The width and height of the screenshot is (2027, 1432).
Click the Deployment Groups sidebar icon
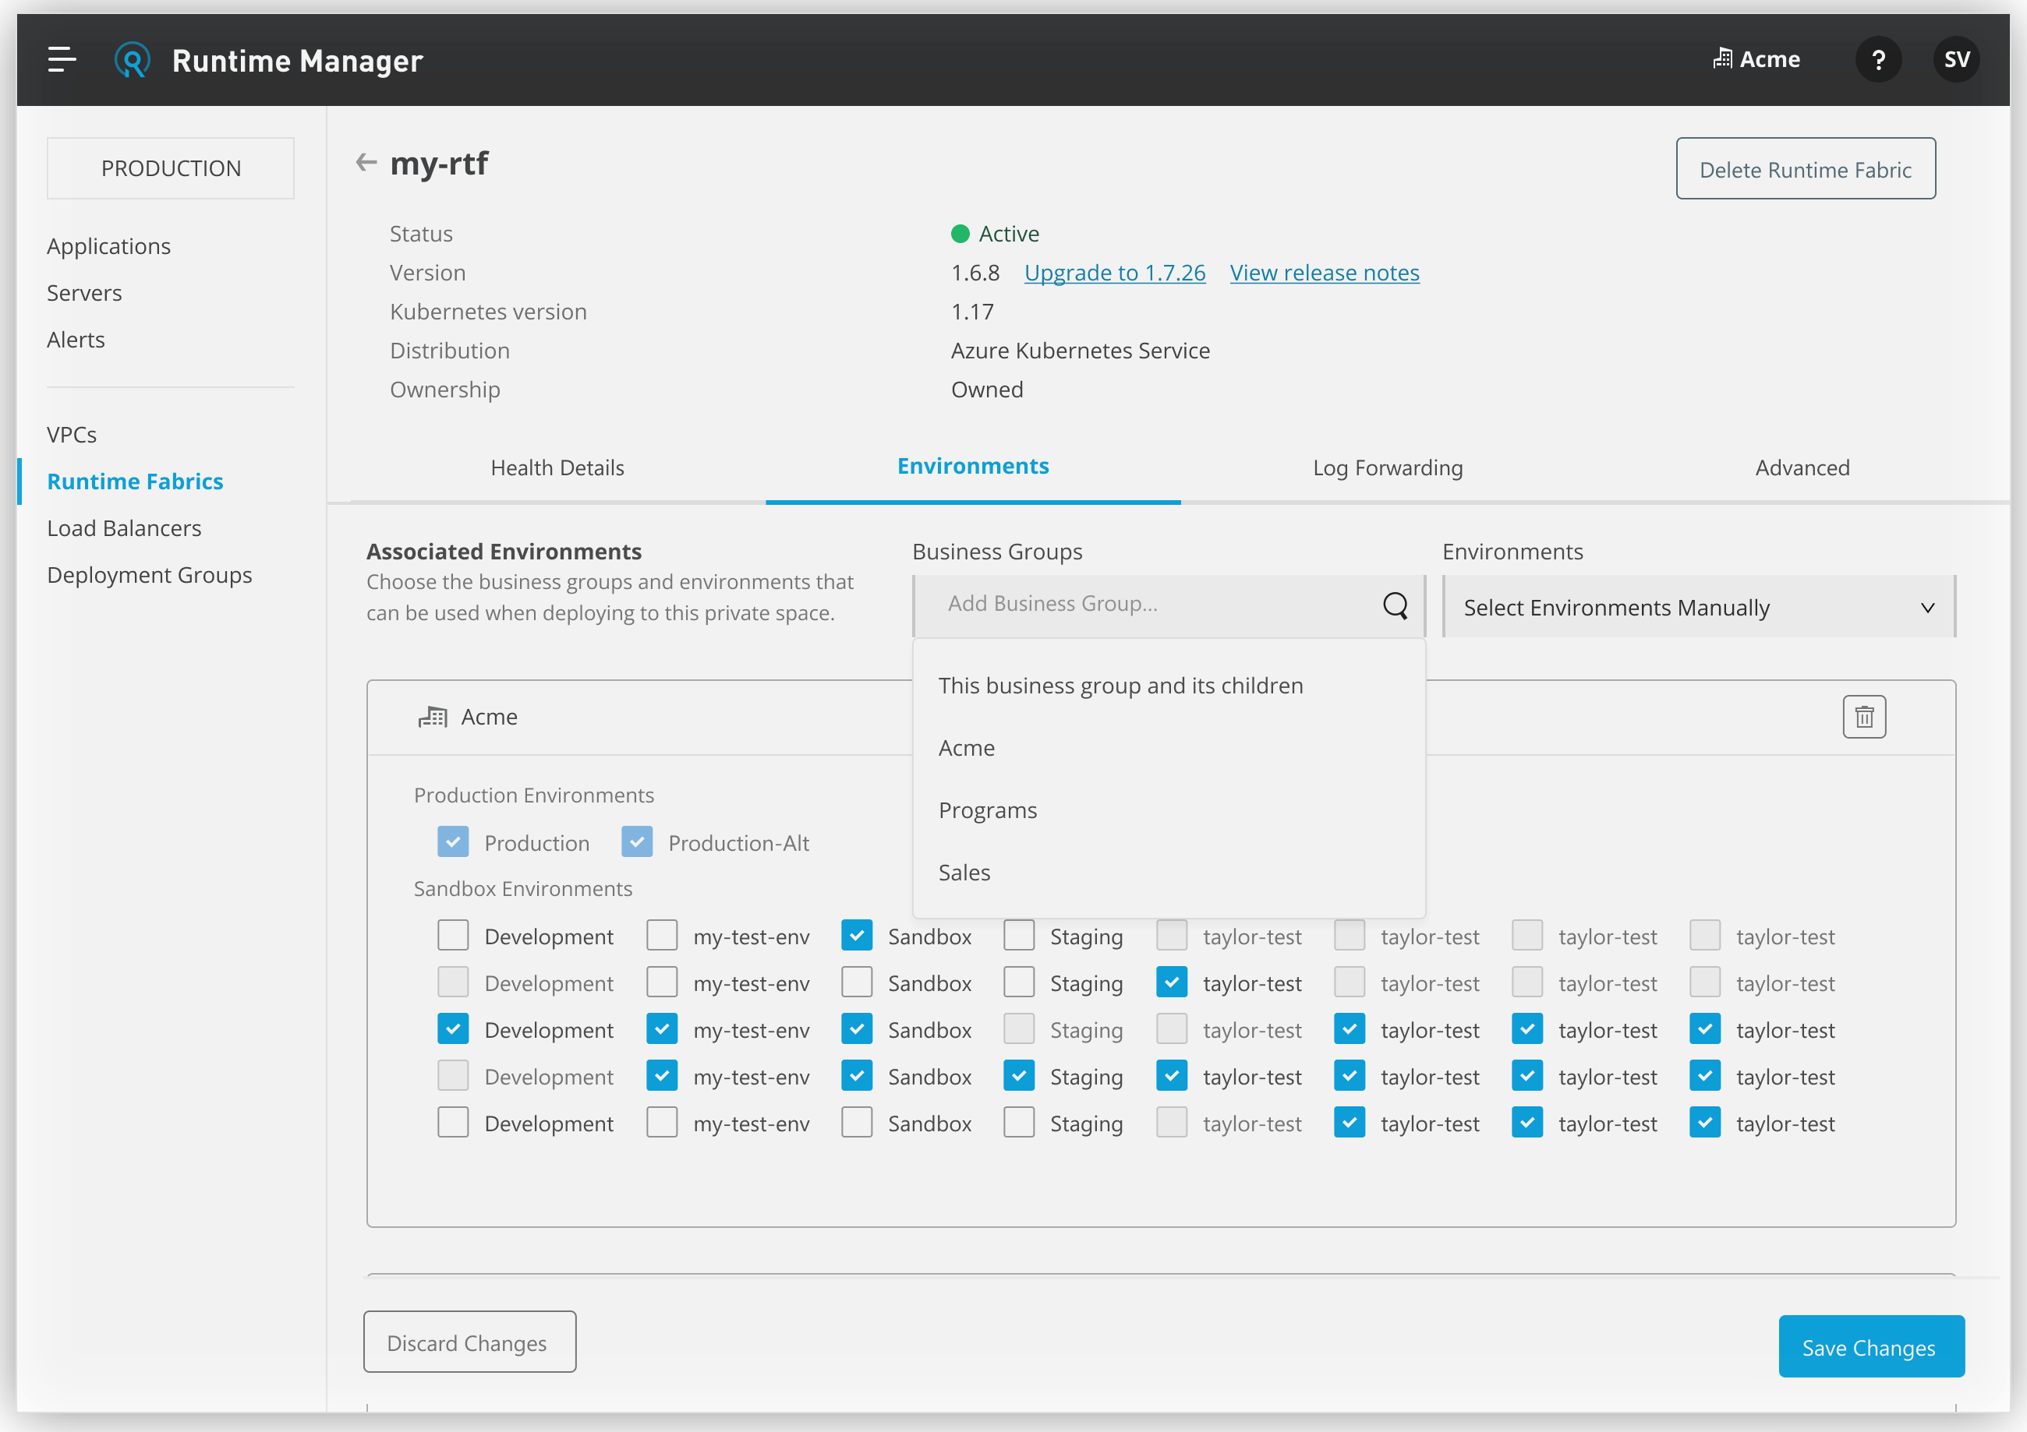[147, 573]
